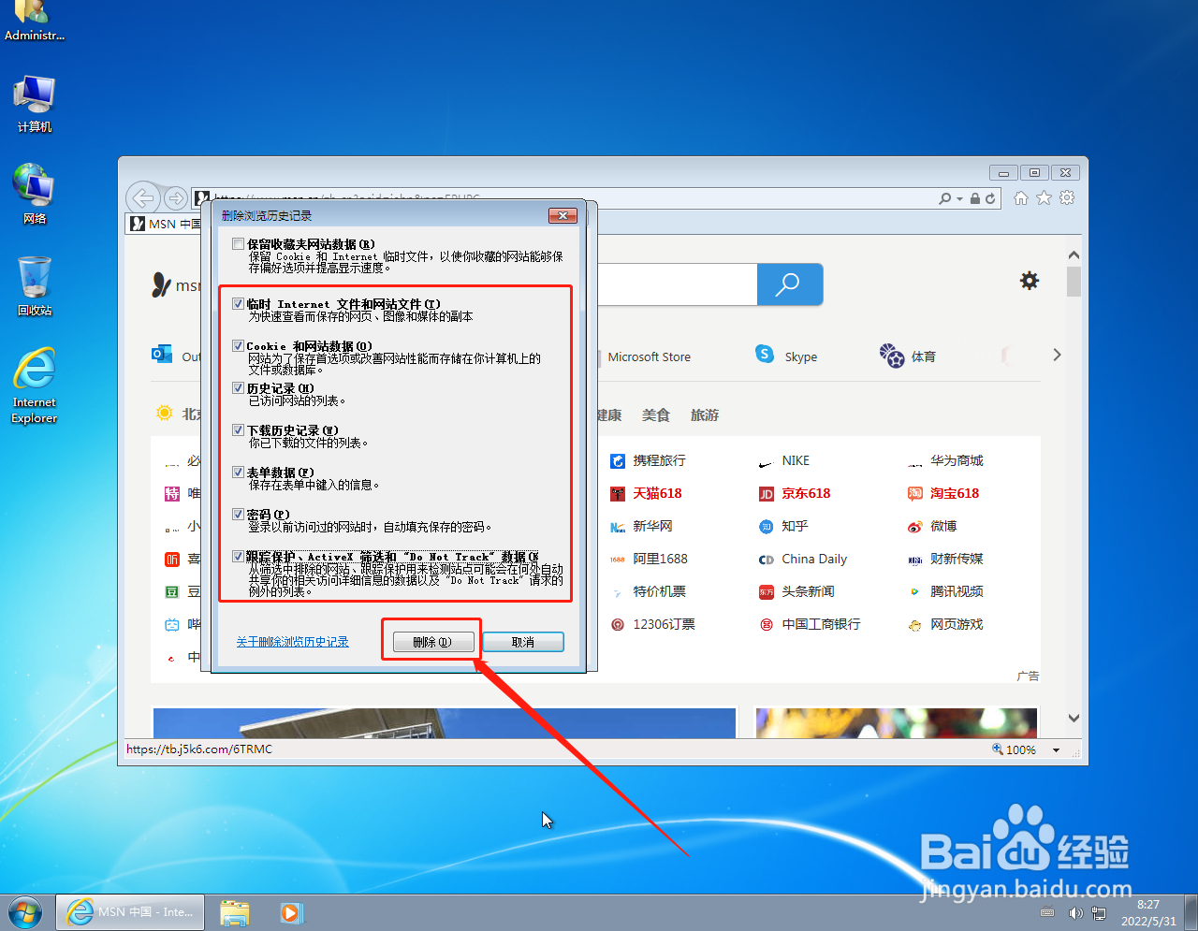Select the 旅游 category tab

coord(705,415)
